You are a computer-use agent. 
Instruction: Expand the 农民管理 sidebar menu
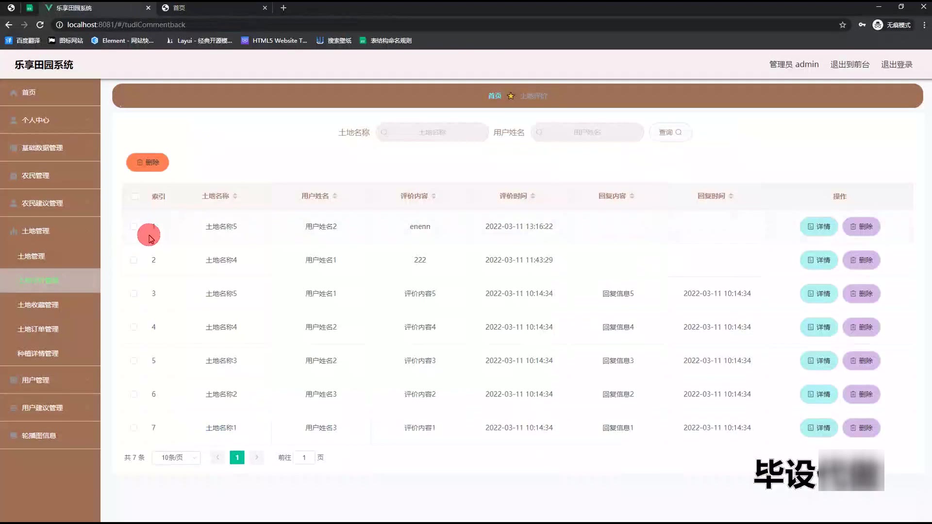click(50, 175)
